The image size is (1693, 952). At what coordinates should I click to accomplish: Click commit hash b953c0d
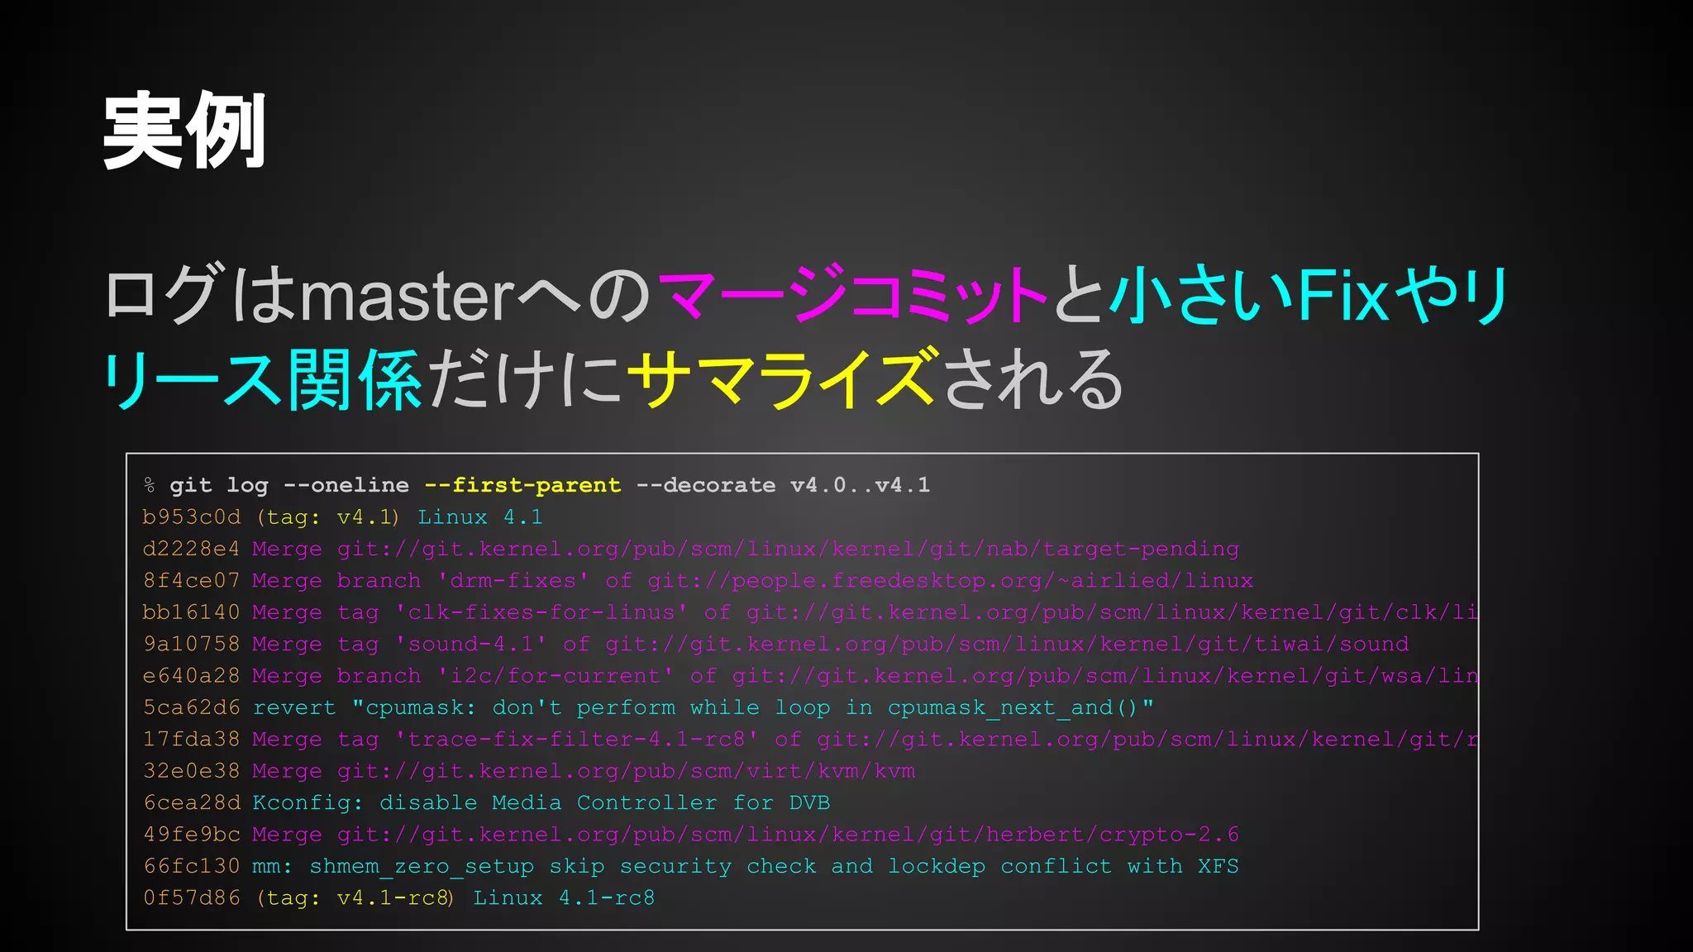coord(192,517)
